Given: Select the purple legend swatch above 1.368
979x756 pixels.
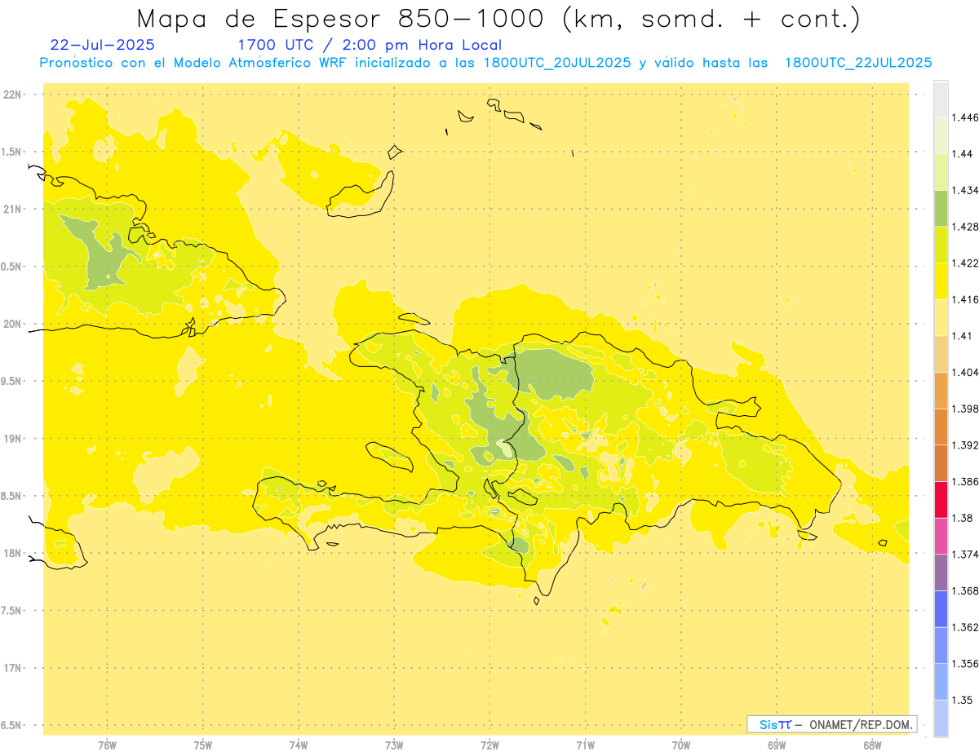Looking at the screenshot, I should (x=941, y=572).
